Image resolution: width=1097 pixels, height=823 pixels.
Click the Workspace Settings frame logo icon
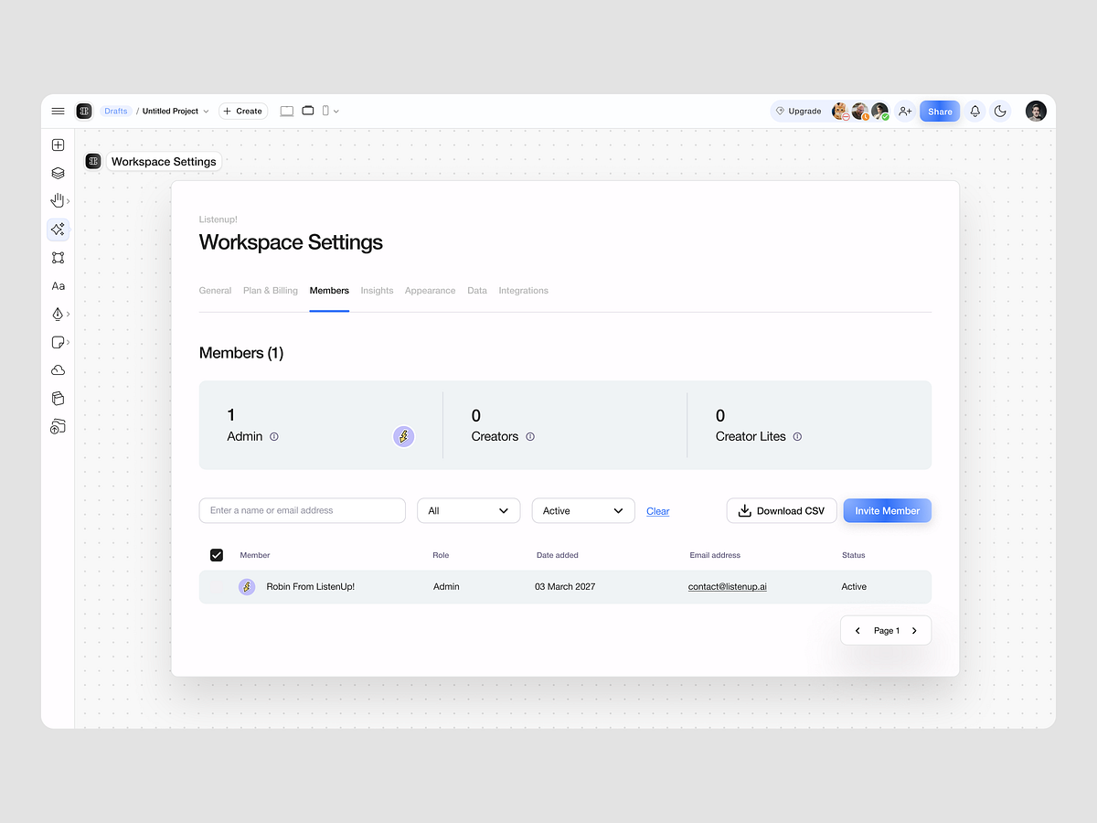coord(93,161)
